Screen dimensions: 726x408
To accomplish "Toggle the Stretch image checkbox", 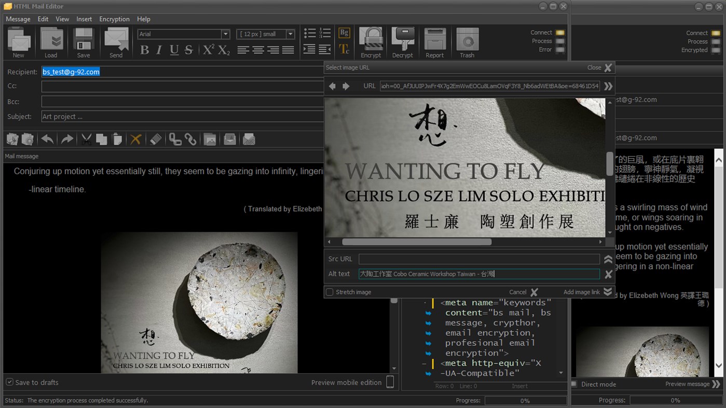I will 329,292.
